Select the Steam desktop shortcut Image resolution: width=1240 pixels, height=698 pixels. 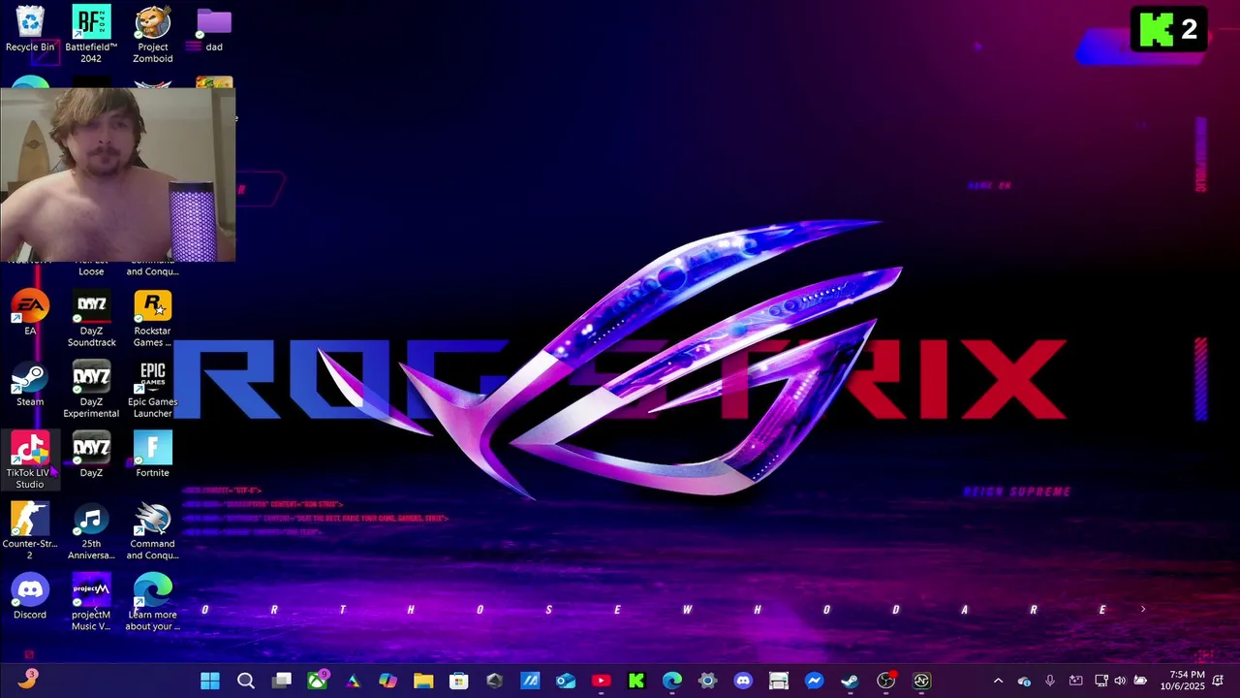(x=30, y=384)
